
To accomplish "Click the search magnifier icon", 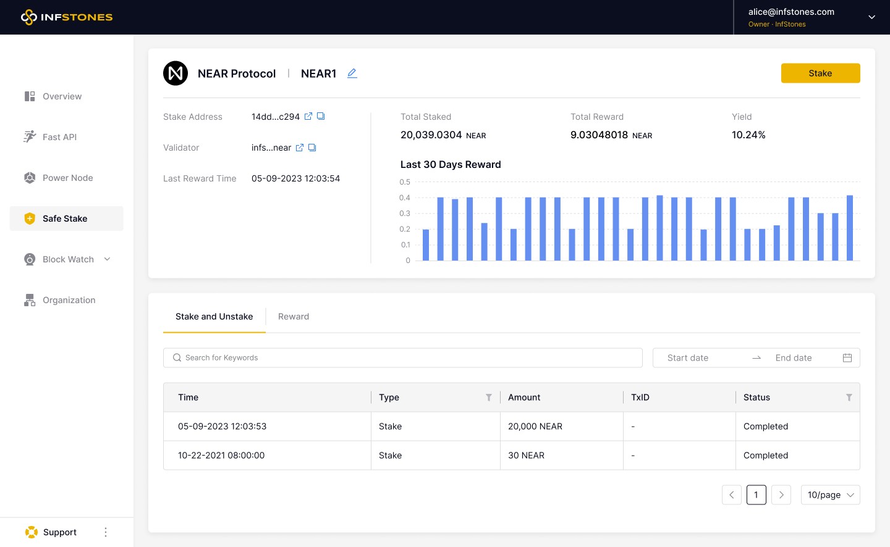I will pos(177,358).
